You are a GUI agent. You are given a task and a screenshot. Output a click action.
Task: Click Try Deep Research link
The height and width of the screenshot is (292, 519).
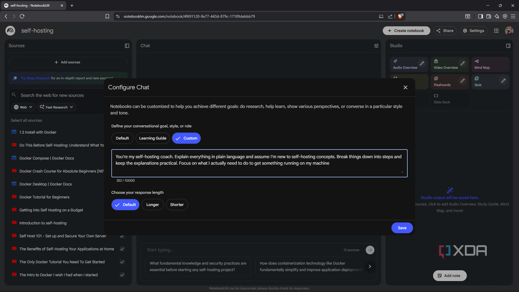(35, 78)
